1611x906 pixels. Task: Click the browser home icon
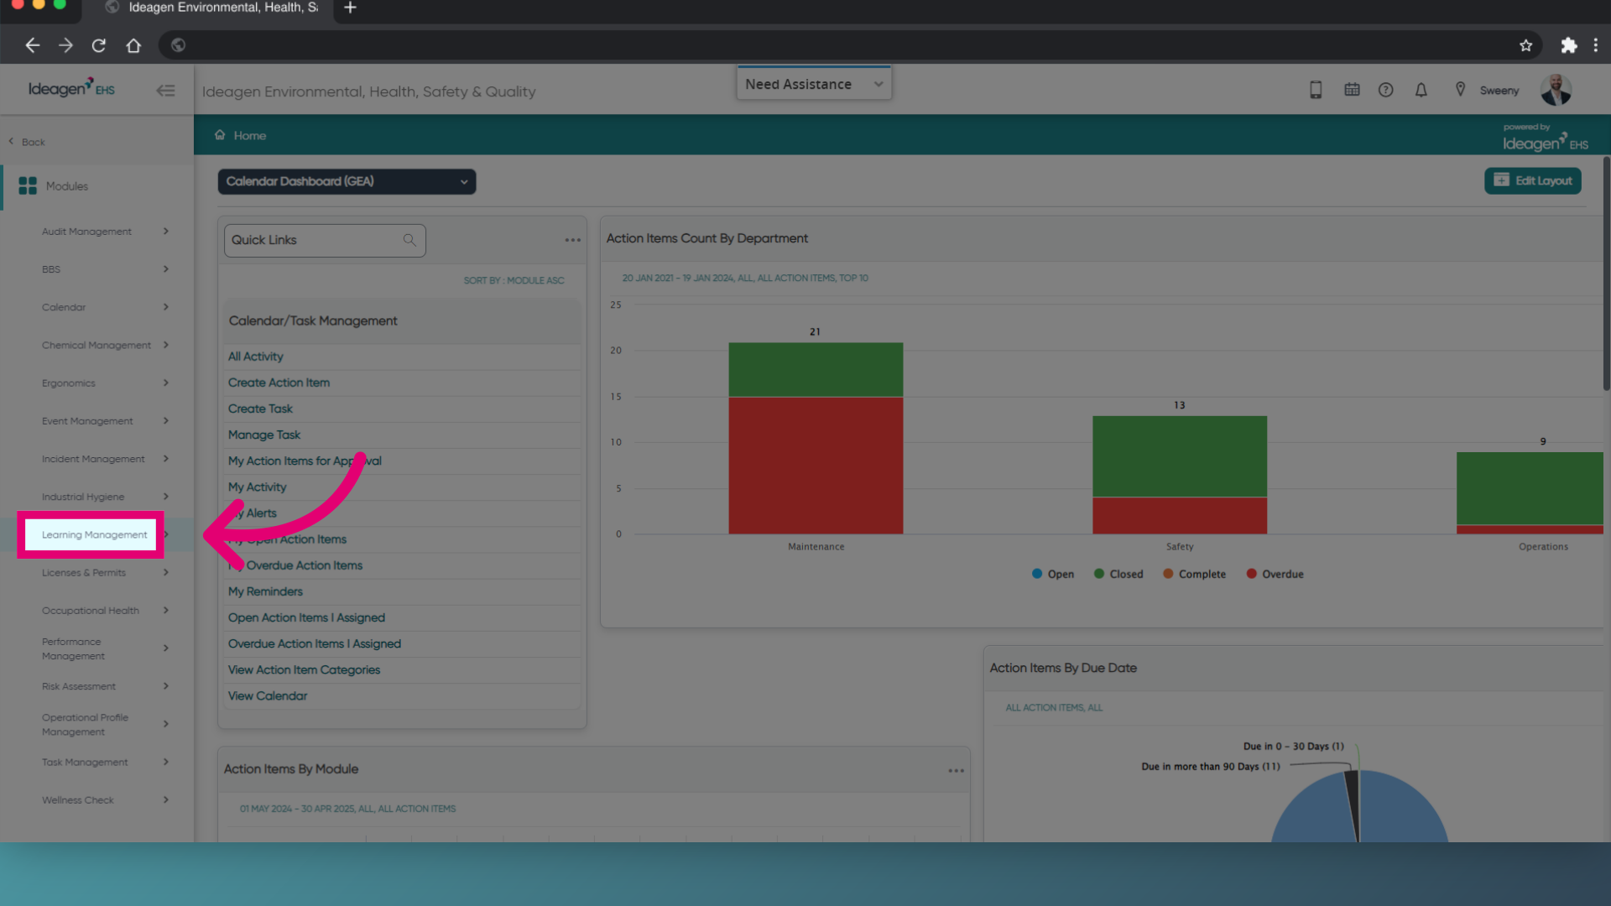(x=133, y=45)
